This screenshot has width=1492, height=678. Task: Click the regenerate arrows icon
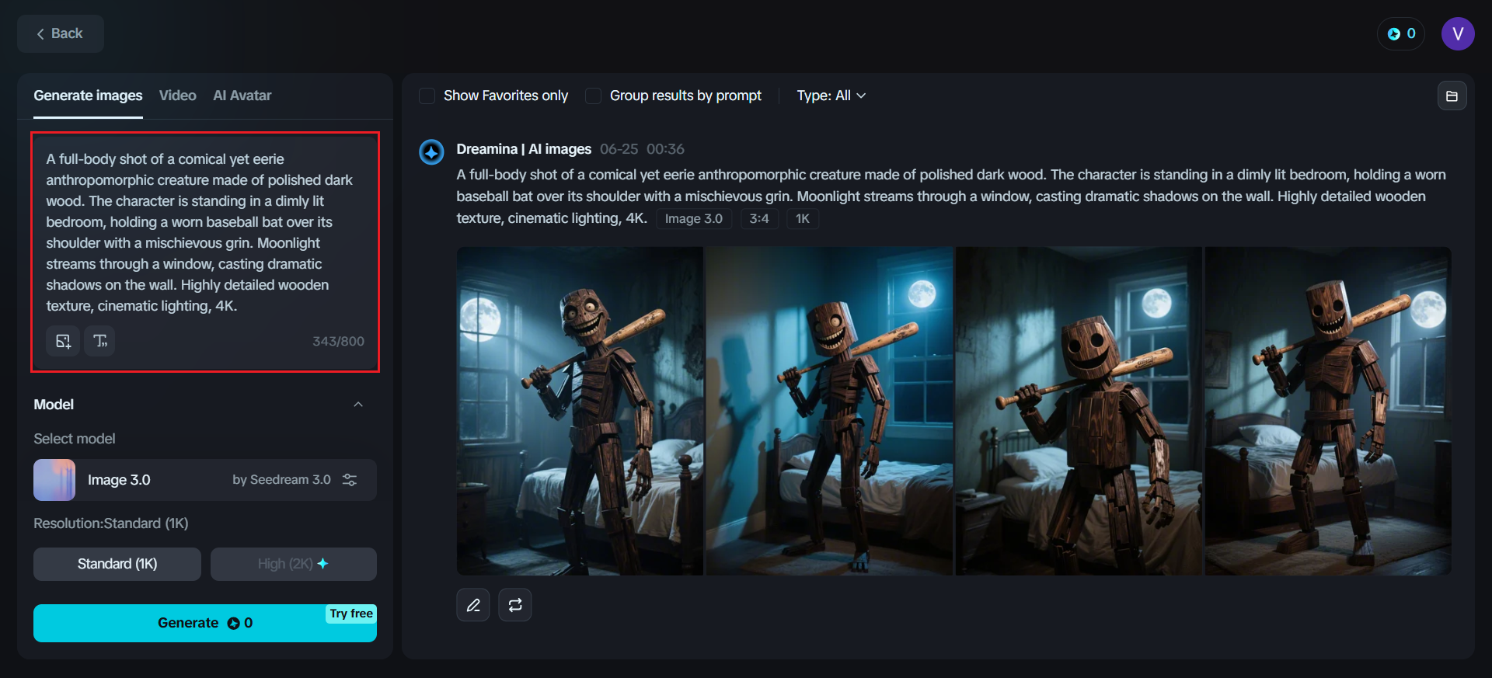(x=515, y=605)
